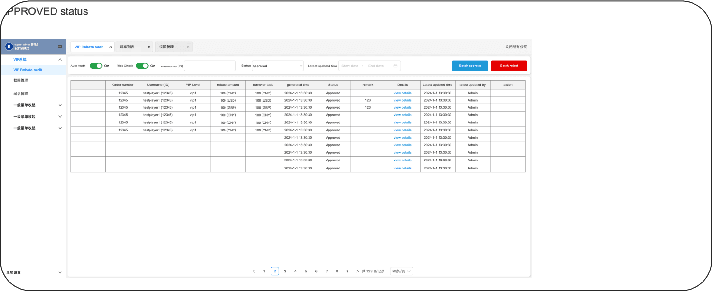Go to previous page arrow
Image resolution: width=712 pixels, height=291 pixels.
pyautogui.click(x=254, y=271)
